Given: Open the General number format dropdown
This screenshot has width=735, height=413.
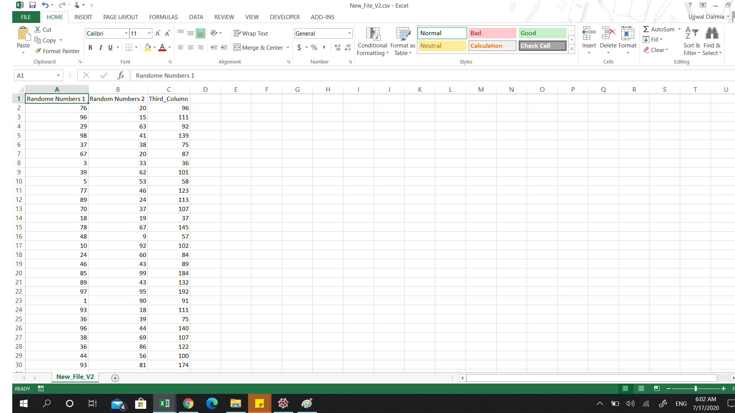Looking at the screenshot, I should (349, 34).
